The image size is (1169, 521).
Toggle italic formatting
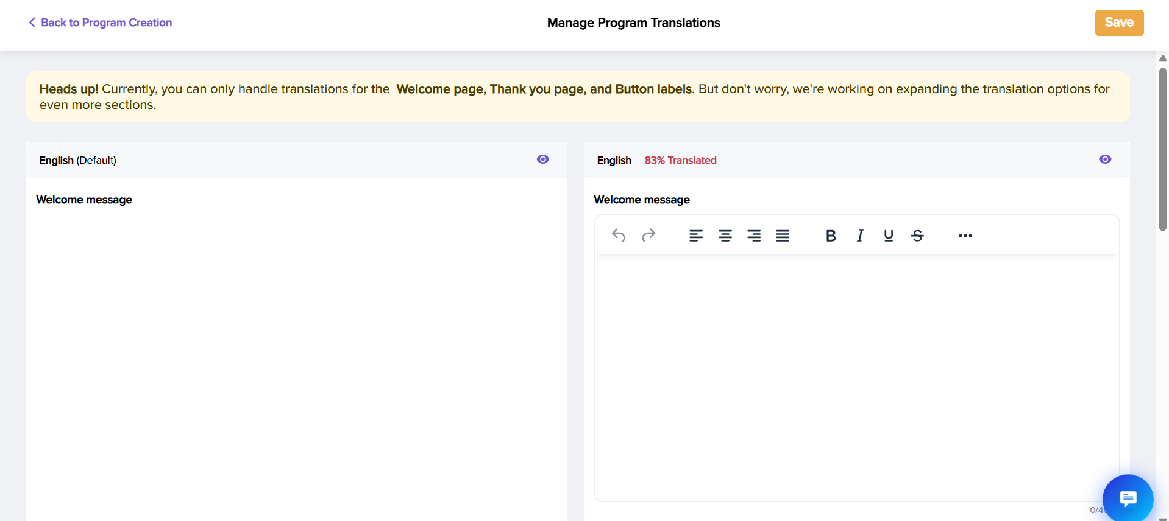(859, 236)
